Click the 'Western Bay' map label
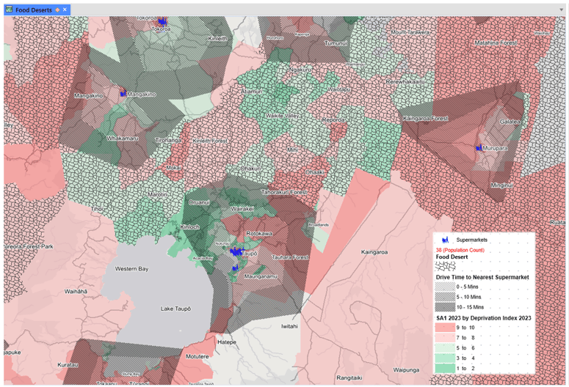569x387 pixels. (x=131, y=269)
